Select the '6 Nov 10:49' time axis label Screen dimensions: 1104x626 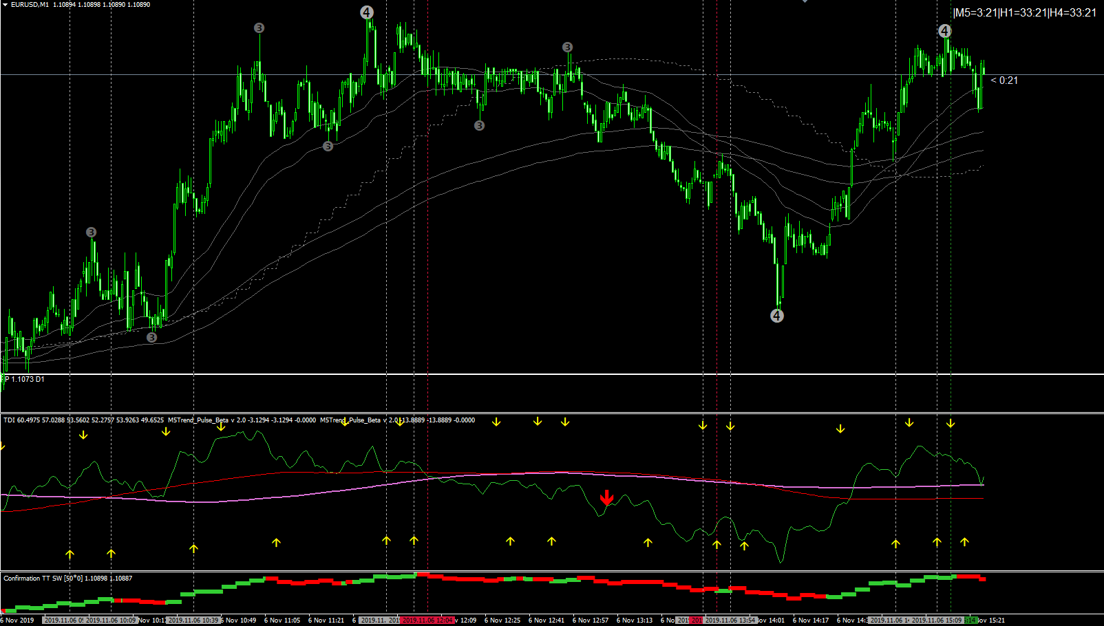click(x=238, y=620)
